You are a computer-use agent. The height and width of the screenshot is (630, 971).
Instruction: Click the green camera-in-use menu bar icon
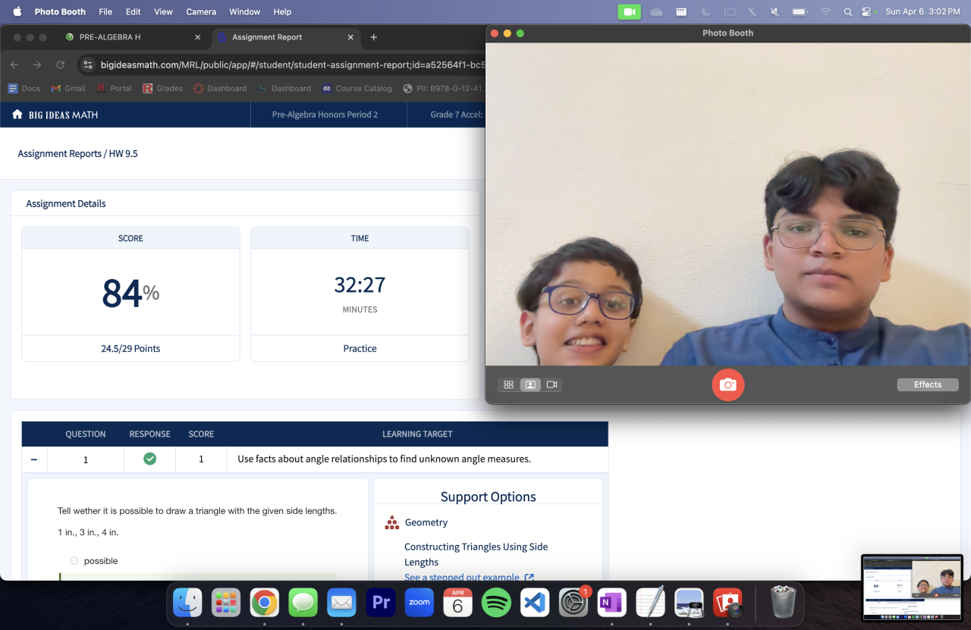pyautogui.click(x=629, y=12)
